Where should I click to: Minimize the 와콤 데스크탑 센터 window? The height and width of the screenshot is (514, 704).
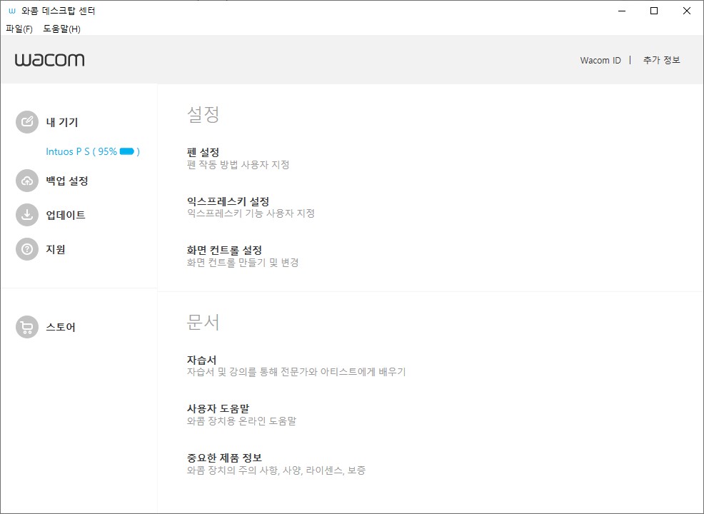[x=622, y=11]
